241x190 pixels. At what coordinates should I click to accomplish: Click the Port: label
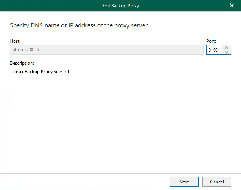(211, 41)
